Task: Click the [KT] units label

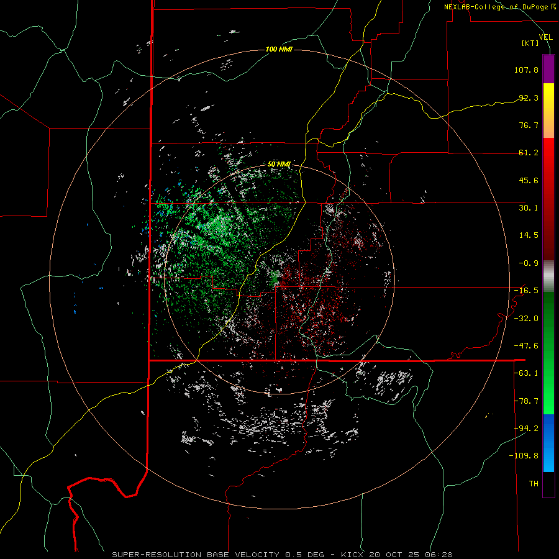Action: (x=530, y=43)
